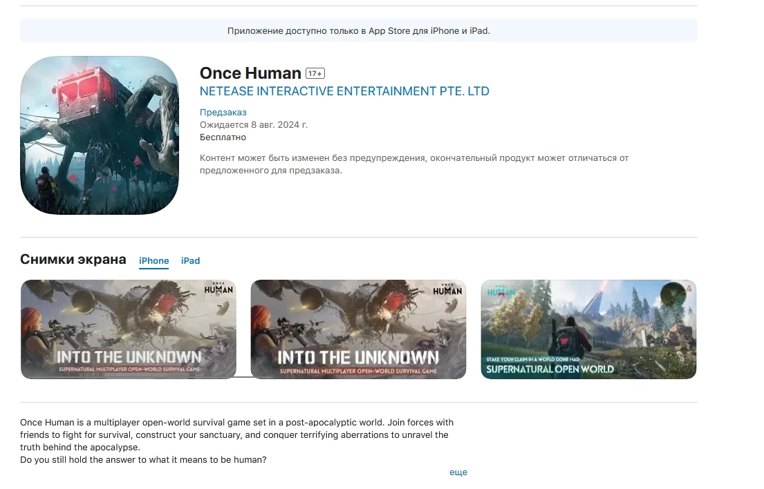
Task: Click the 'Once Human' title heading
Action: [x=250, y=73]
